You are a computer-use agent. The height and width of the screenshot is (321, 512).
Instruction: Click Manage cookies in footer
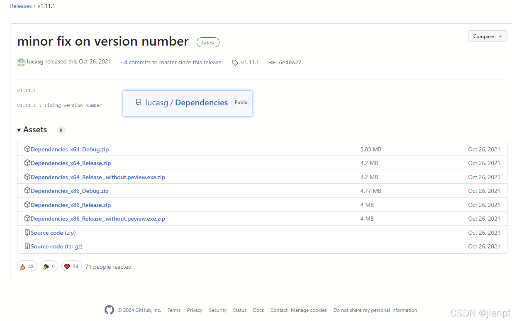point(309,310)
